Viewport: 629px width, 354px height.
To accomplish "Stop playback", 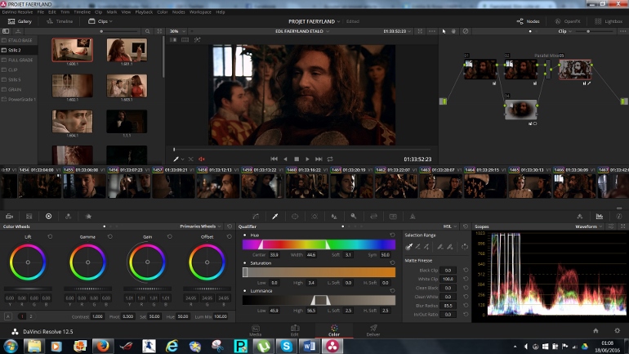I will pos(297,159).
